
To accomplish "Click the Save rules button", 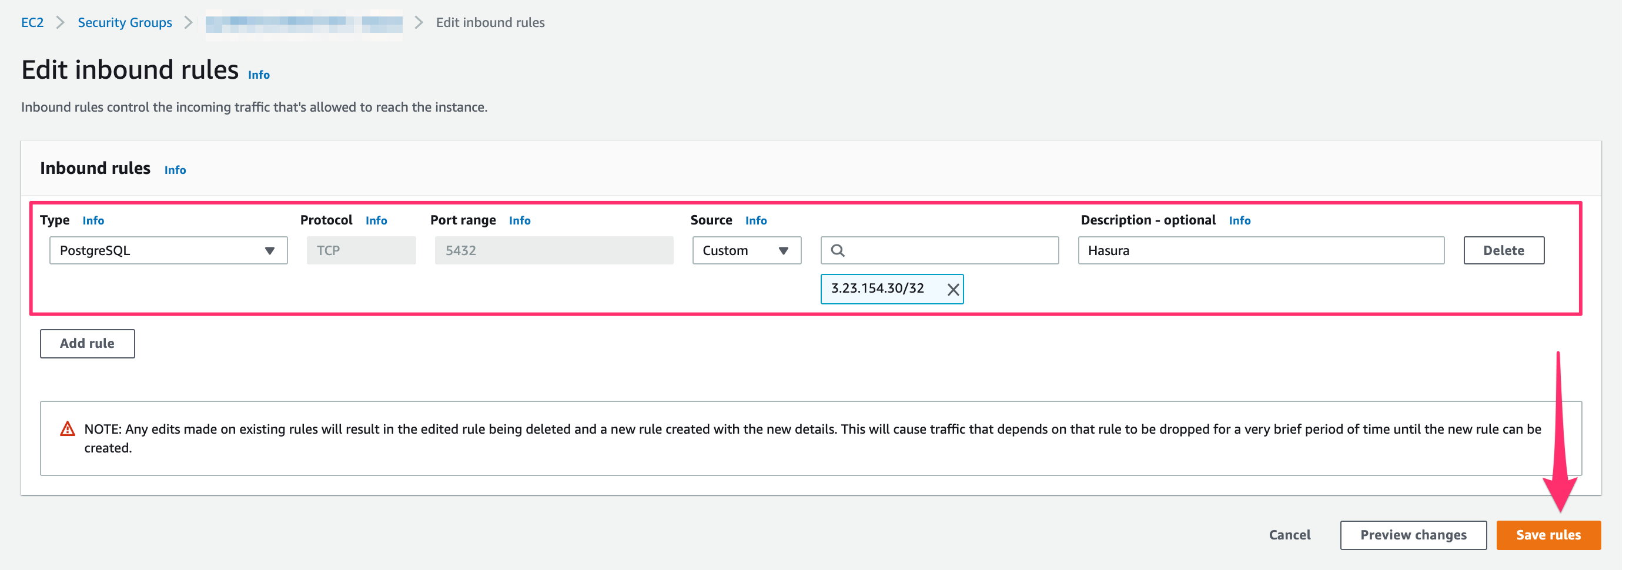I will pos(1549,535).
